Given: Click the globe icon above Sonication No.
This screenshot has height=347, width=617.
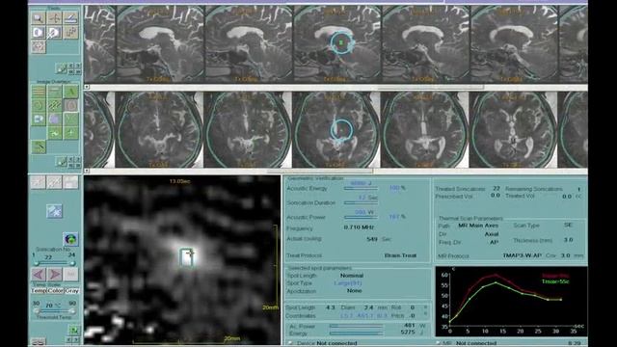Looking at the screenshot, I should pos(70,239).
